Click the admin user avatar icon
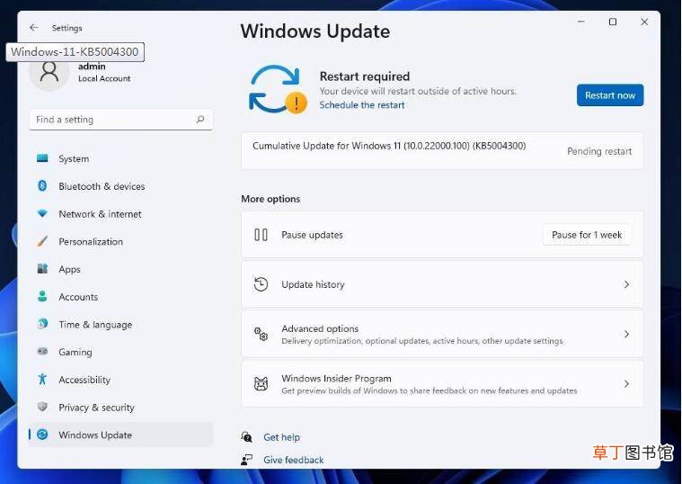 click(49, 72)
